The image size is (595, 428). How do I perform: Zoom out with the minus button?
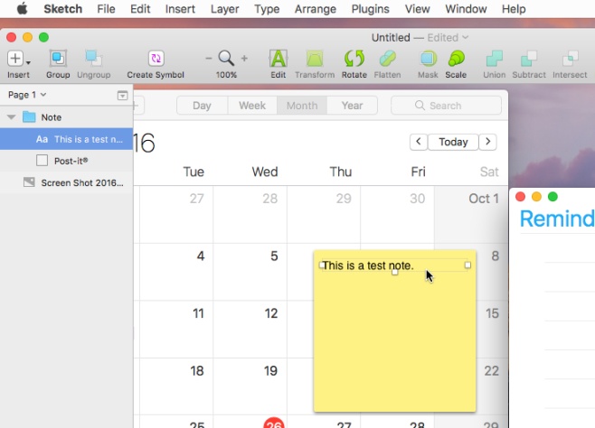208,59
